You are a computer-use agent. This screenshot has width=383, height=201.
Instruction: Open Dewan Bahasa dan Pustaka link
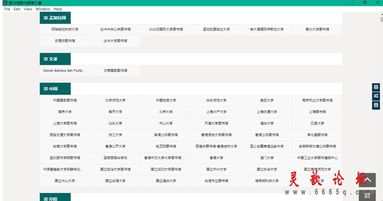[65, 70]
